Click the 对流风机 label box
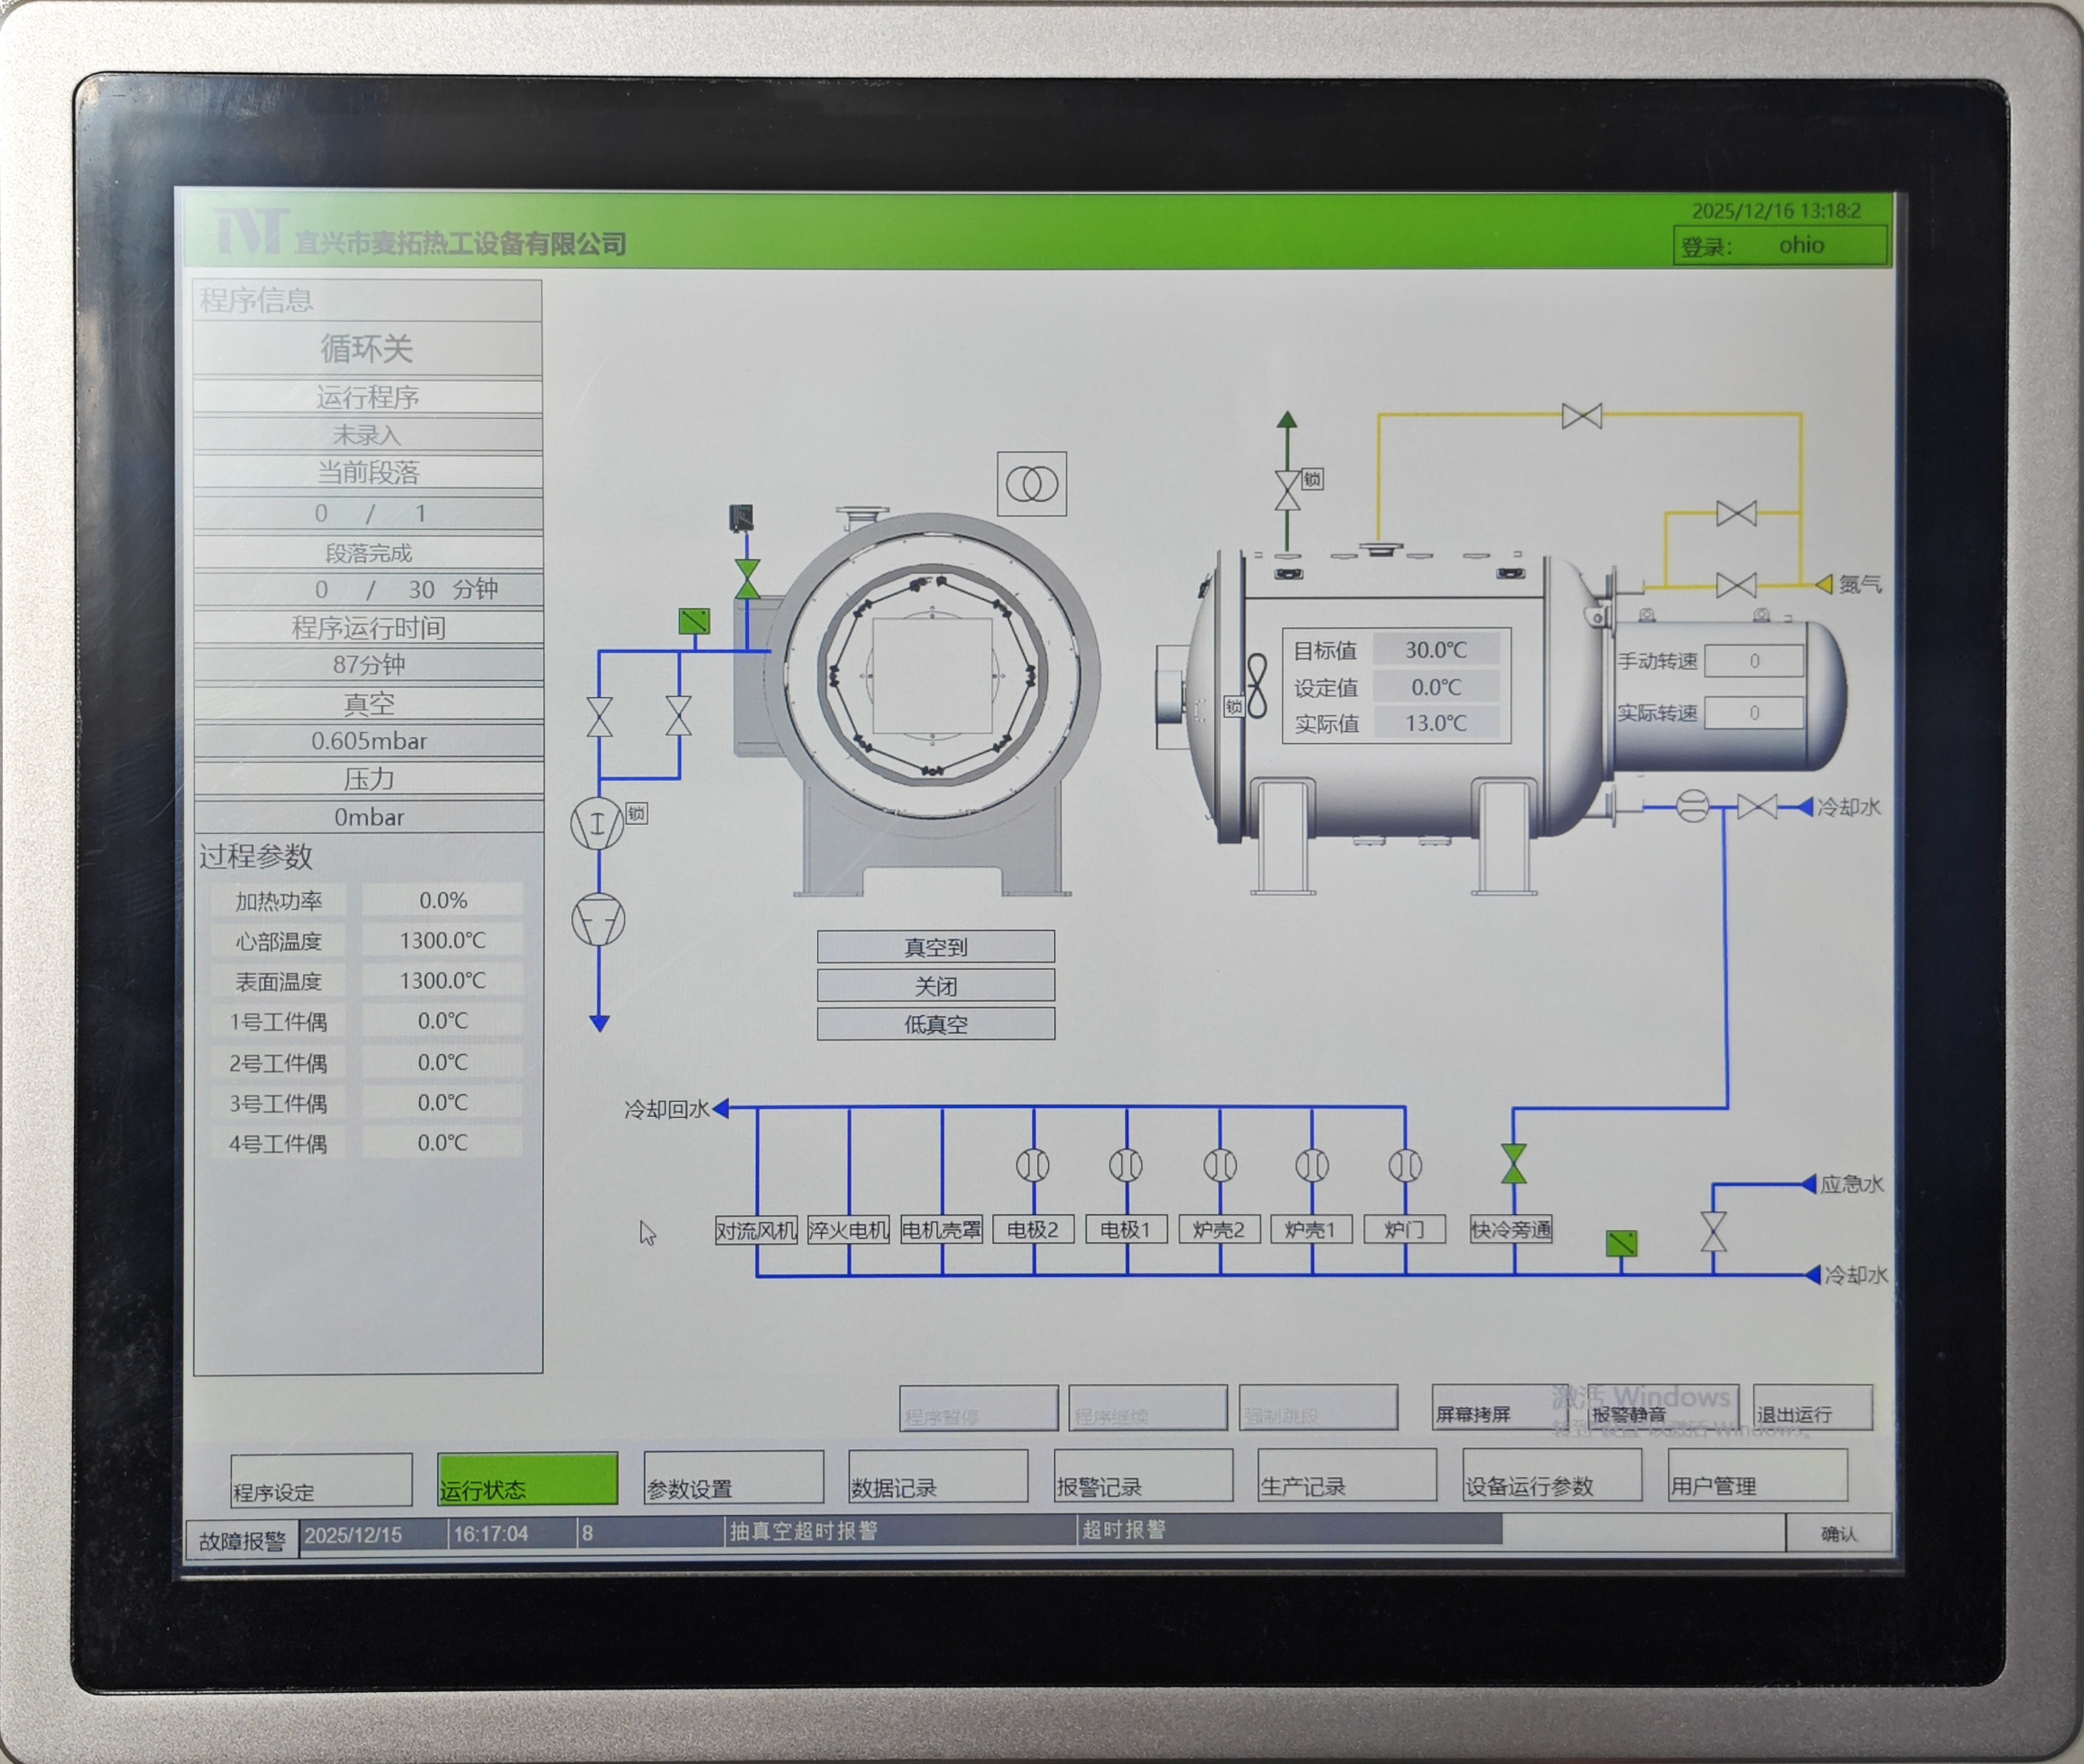 pyautogui.click(x=756, y=1230)
